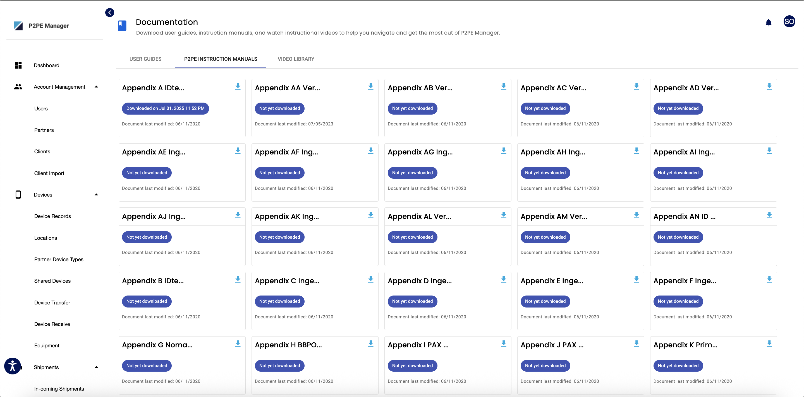Open the notifications bell
Viewport: 804px width, 397px height.
(769, 22)
